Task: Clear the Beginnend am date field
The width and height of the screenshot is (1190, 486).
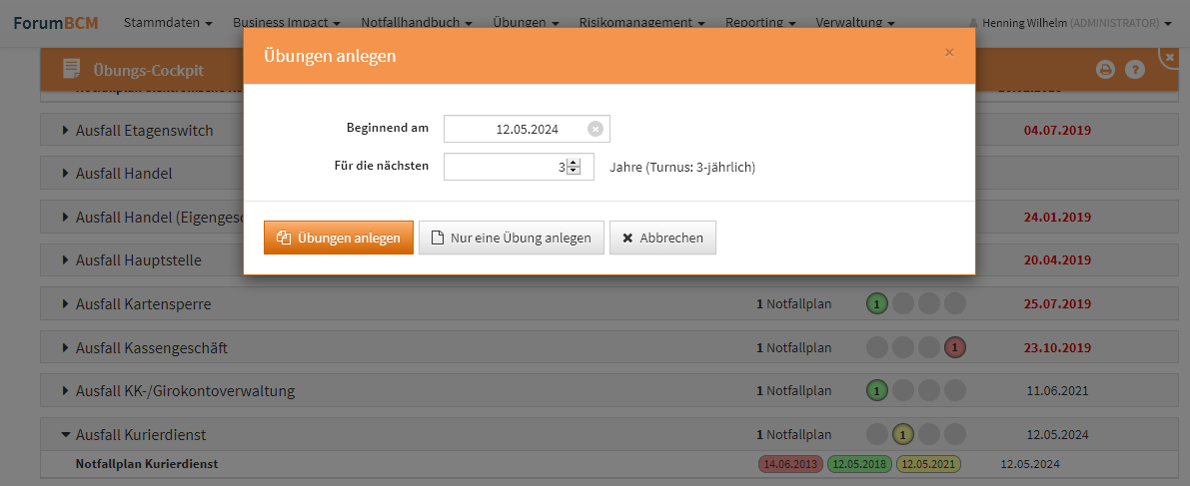Action: click(x=595, y=129)
